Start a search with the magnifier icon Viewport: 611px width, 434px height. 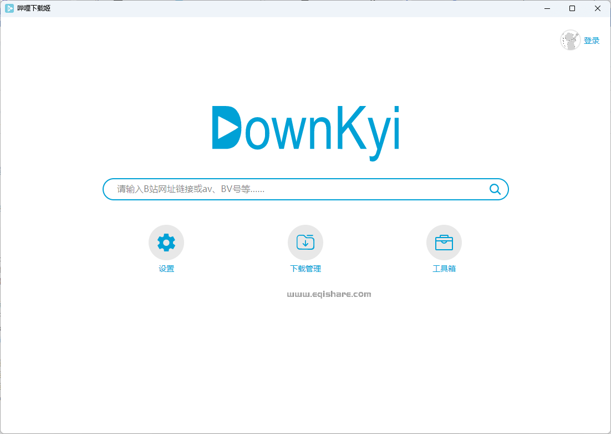click(494, 189)
